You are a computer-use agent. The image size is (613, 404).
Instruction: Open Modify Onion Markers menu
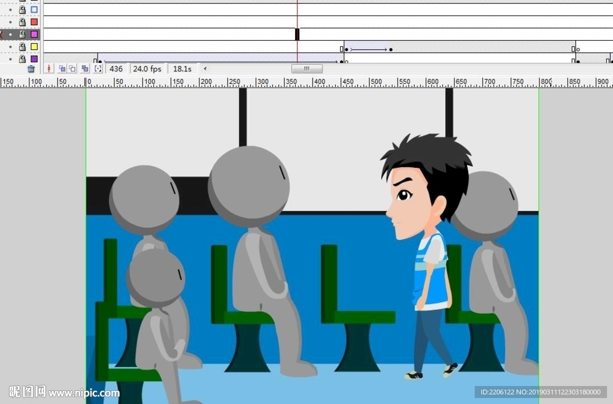pos(98,69)
